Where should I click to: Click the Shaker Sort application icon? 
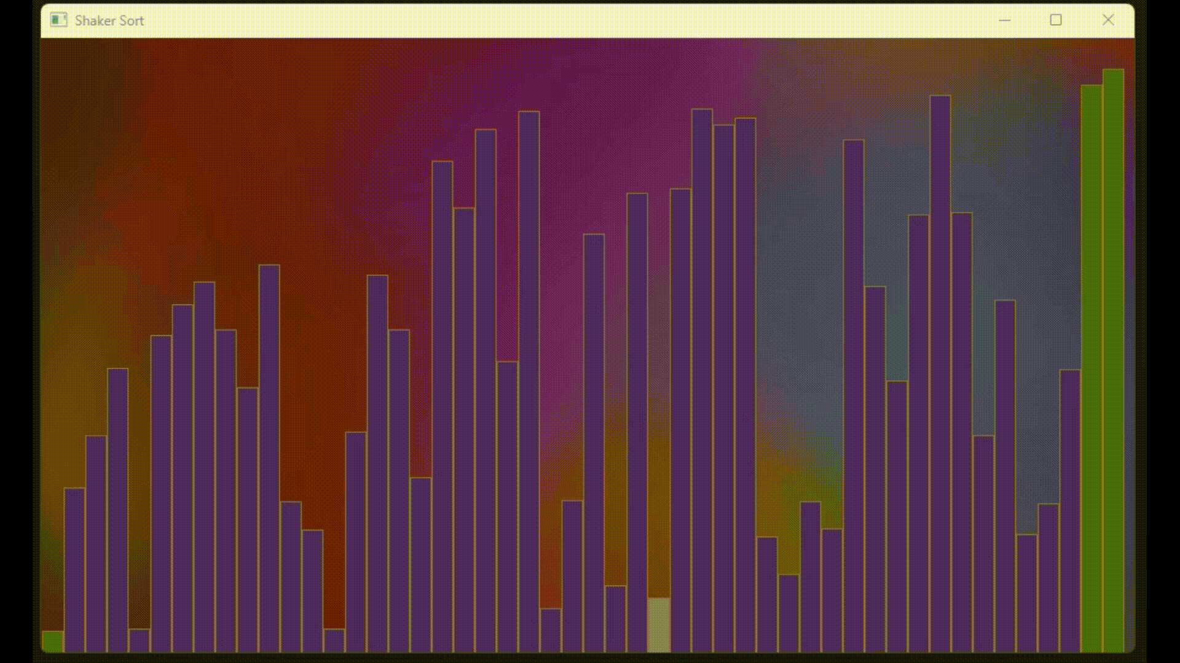59,20
